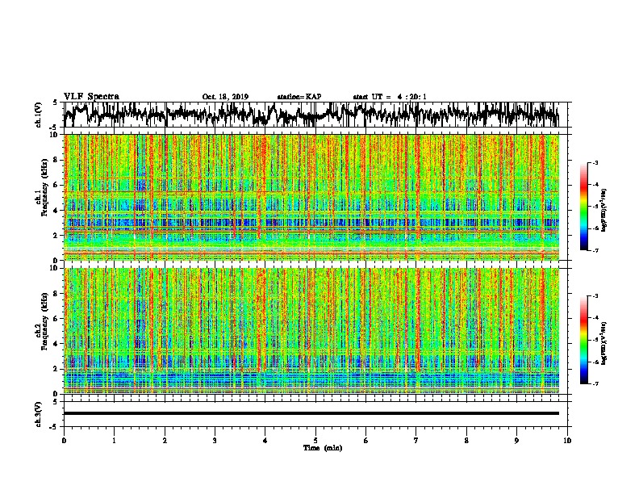Click the ch.2 spectrogram panel
Image resolution: width=639 pixels, height=494 pixels.
[x=311, y=331]
